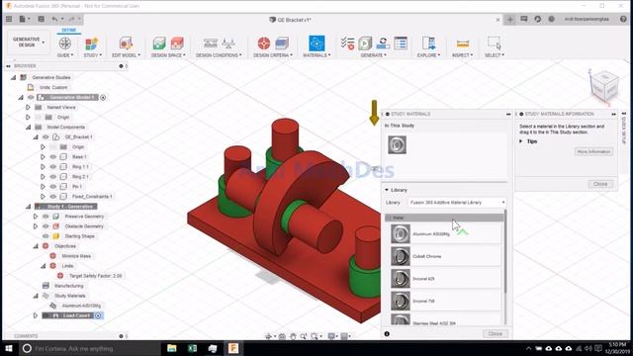633x356 pixels.
Task: Choose the green Preserve Geometry icon
Action: [x=159, y=44]
